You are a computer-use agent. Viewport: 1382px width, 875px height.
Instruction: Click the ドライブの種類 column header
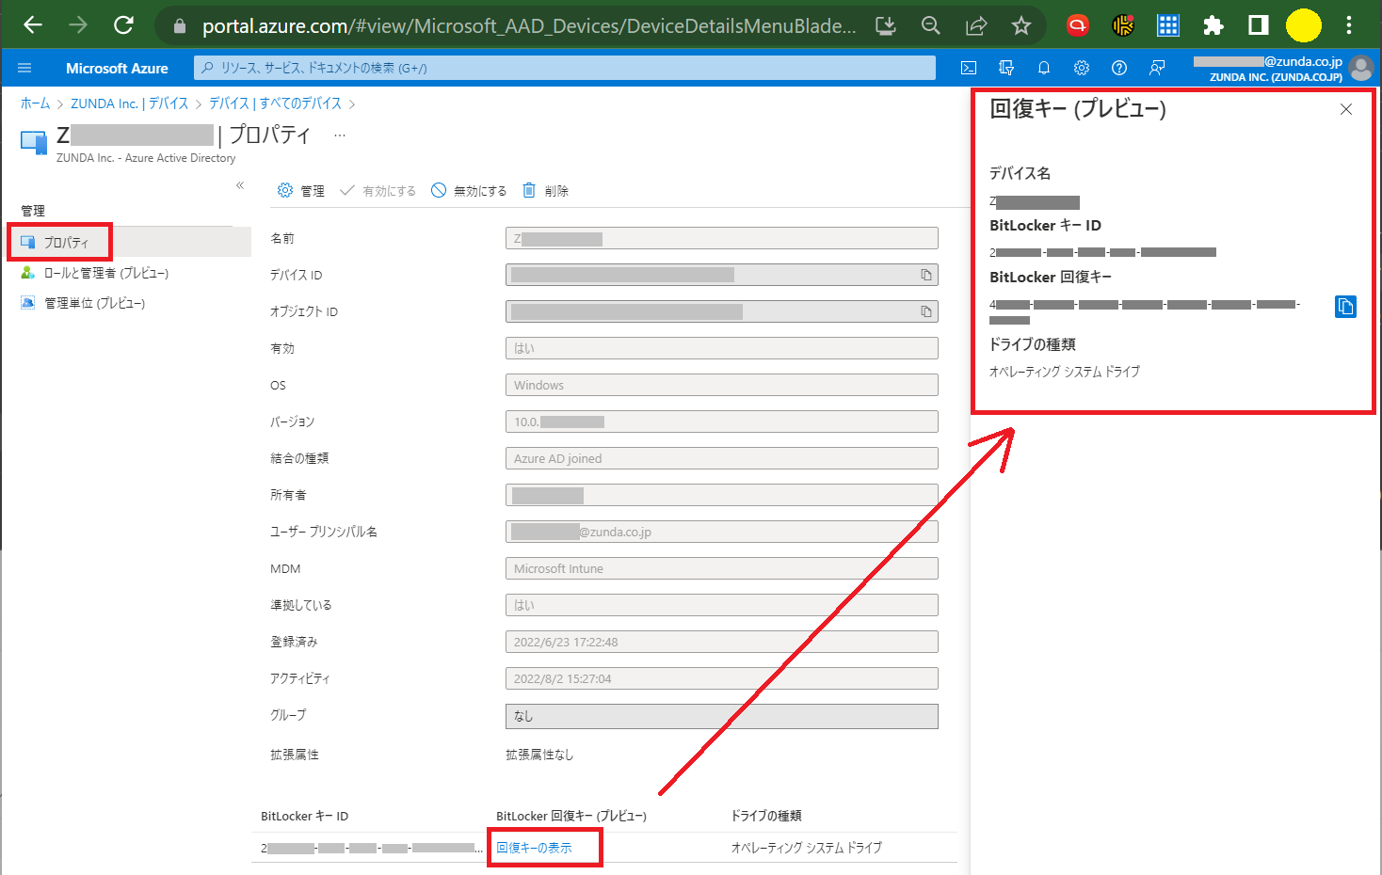tap(766, 816)
